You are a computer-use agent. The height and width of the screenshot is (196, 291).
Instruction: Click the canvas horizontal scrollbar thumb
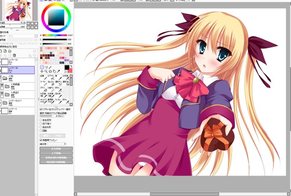184,194
